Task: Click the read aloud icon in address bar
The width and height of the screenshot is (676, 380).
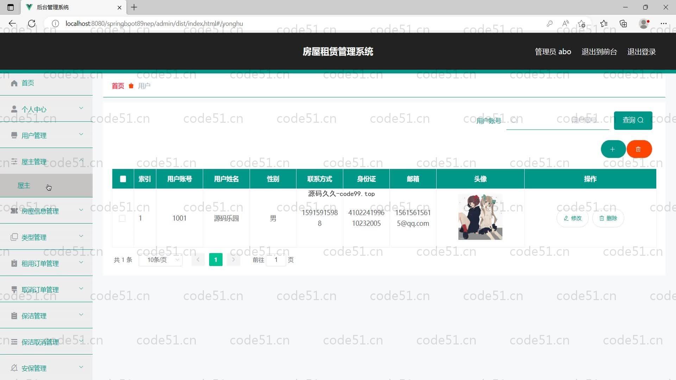Action: coord(565,24)
